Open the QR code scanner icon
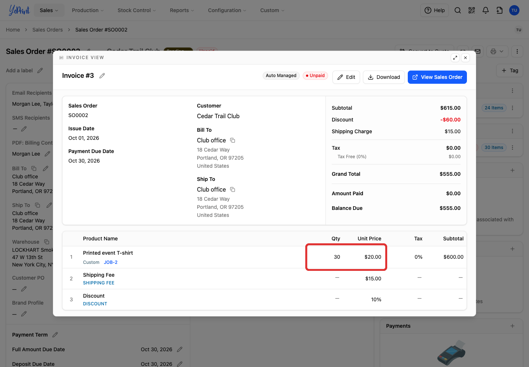The height and width of the screenshot is (367, 529). [x=472, y=10]
